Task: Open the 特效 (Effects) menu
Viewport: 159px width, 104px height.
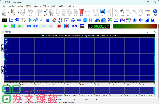Action: (x=20, y=6)
